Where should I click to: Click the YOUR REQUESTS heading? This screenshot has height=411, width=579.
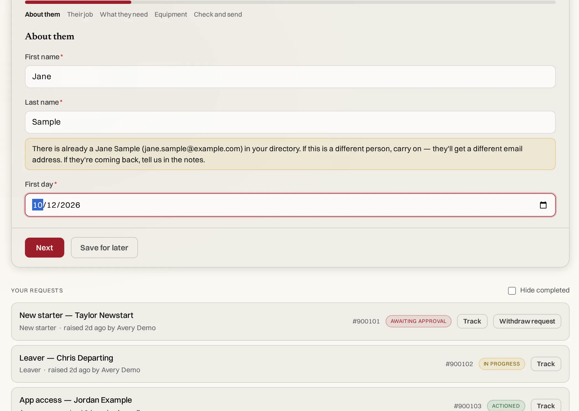click(37, 291)
